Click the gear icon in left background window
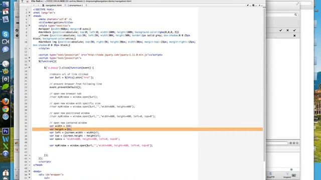321x180 pixels. [17, 35]
